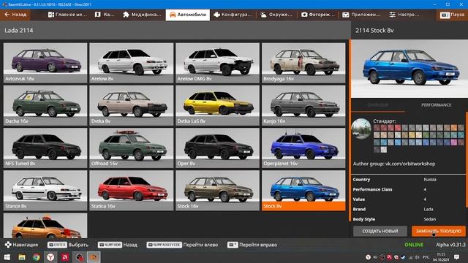Switch to the Автомобили tab
Screen dimensions: 468x263
click(188, 15)
